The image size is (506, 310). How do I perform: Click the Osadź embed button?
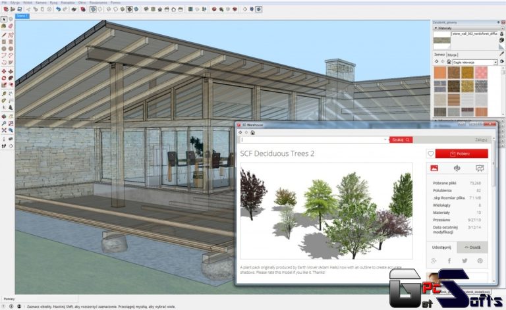click(472, 247)
